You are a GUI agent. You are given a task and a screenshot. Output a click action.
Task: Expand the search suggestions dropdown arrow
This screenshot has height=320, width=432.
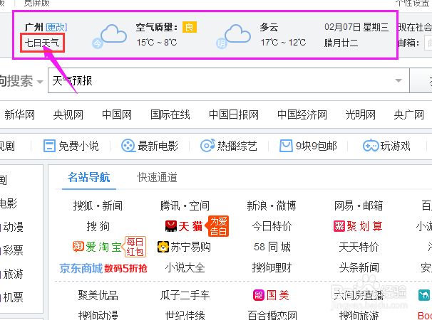tap(398, 80)
